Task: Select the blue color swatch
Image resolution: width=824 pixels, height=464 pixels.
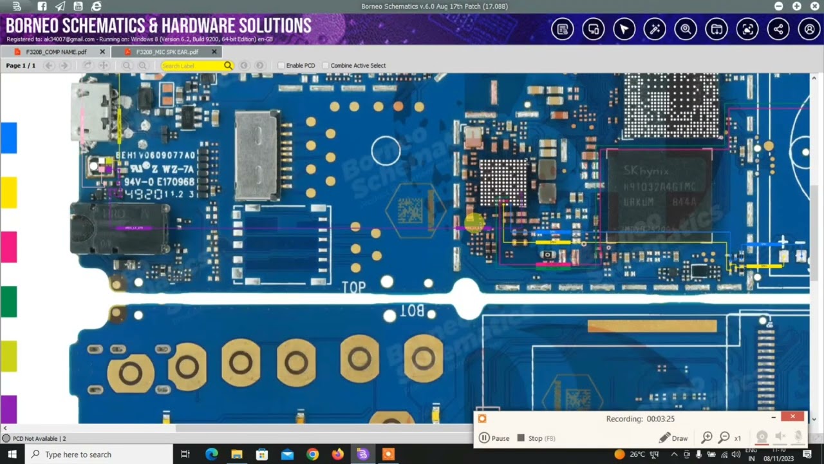Action: point(8,138)
